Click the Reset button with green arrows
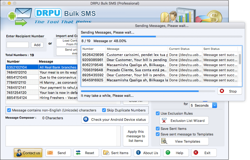 (x=86, y=153)
